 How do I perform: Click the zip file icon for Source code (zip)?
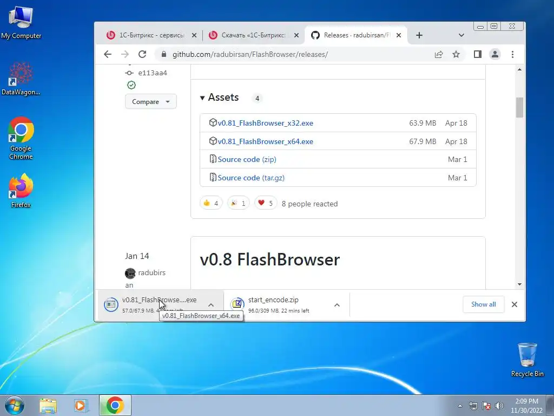coord(213,159)
